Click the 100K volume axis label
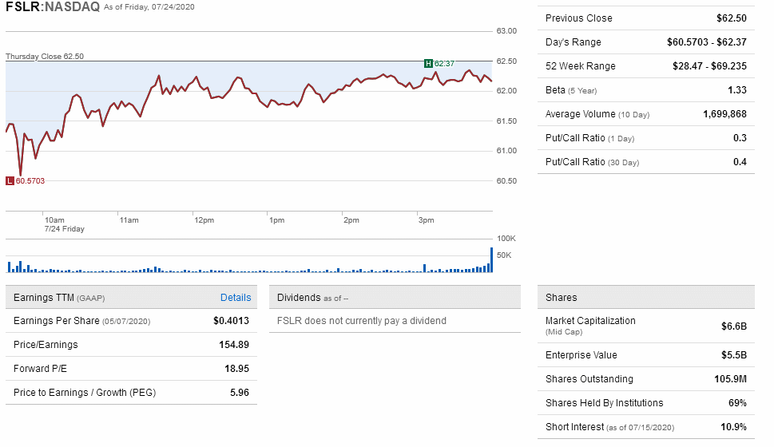This screenshot has width=774, height=447. point(506,239)
